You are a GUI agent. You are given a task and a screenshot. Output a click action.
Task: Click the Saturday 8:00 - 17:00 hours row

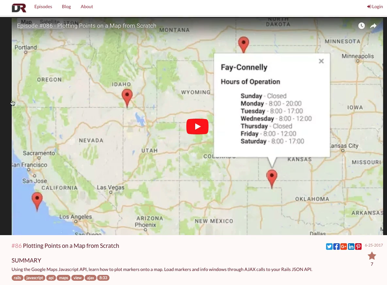[272, 141]
